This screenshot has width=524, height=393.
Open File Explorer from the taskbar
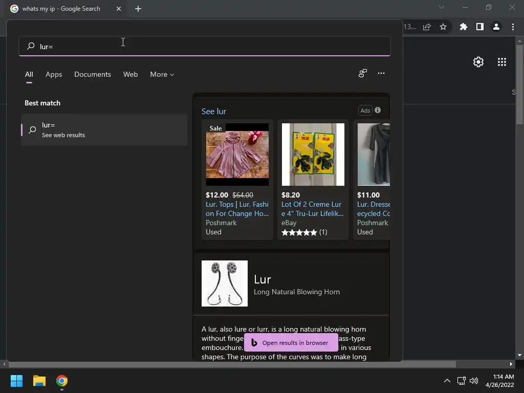pyautogui.click(x=39, y=381)
